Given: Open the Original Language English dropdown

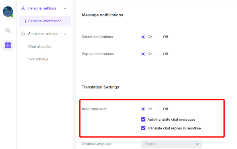Looking at the screenshot, I should (171, 144).
